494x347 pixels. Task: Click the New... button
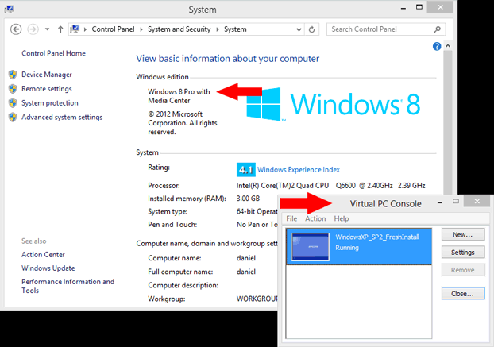[463, 234]
